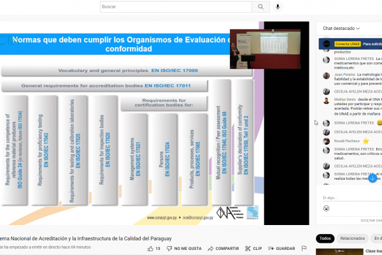
Task: Click the like count 13
Action: tap(158, 249)
